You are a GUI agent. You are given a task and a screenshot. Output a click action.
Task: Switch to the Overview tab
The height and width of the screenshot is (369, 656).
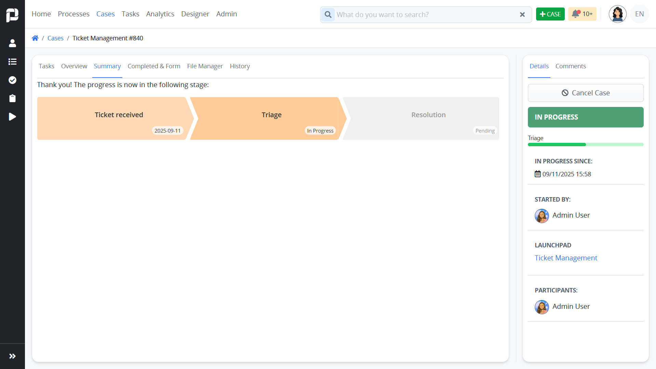pos(74,66)
